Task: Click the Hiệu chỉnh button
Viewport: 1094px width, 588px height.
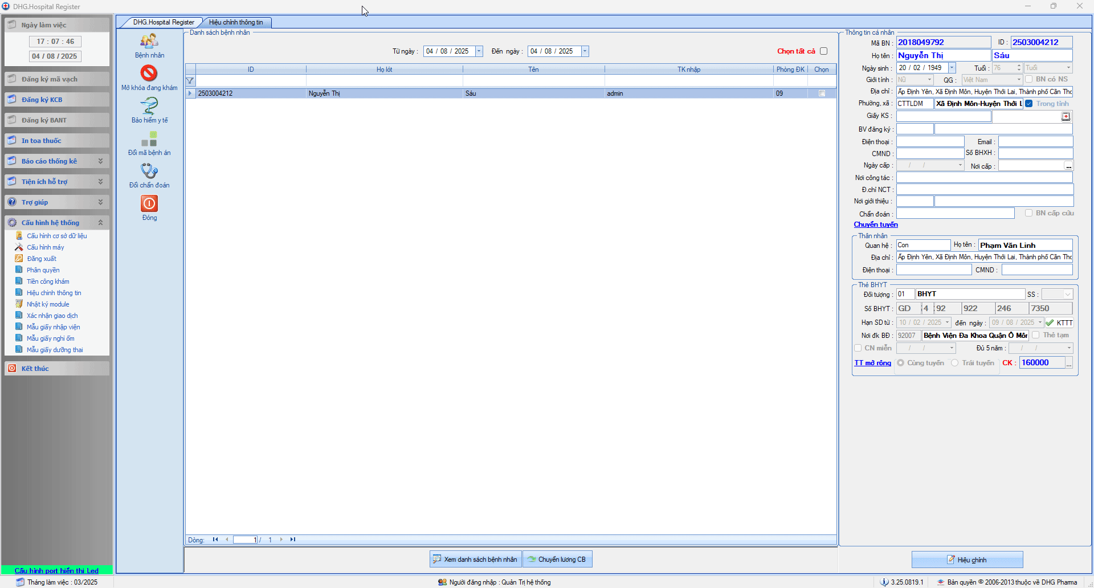Action: coord(967,560)
